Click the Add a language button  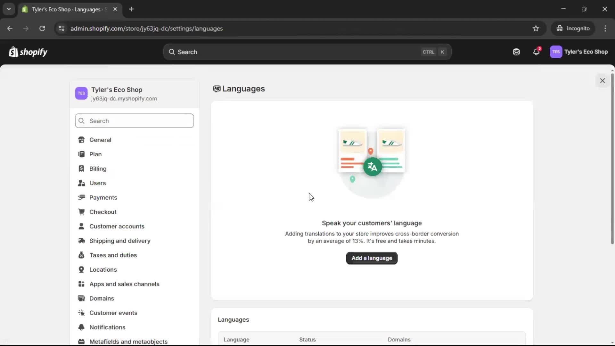[x=372, y=258]
